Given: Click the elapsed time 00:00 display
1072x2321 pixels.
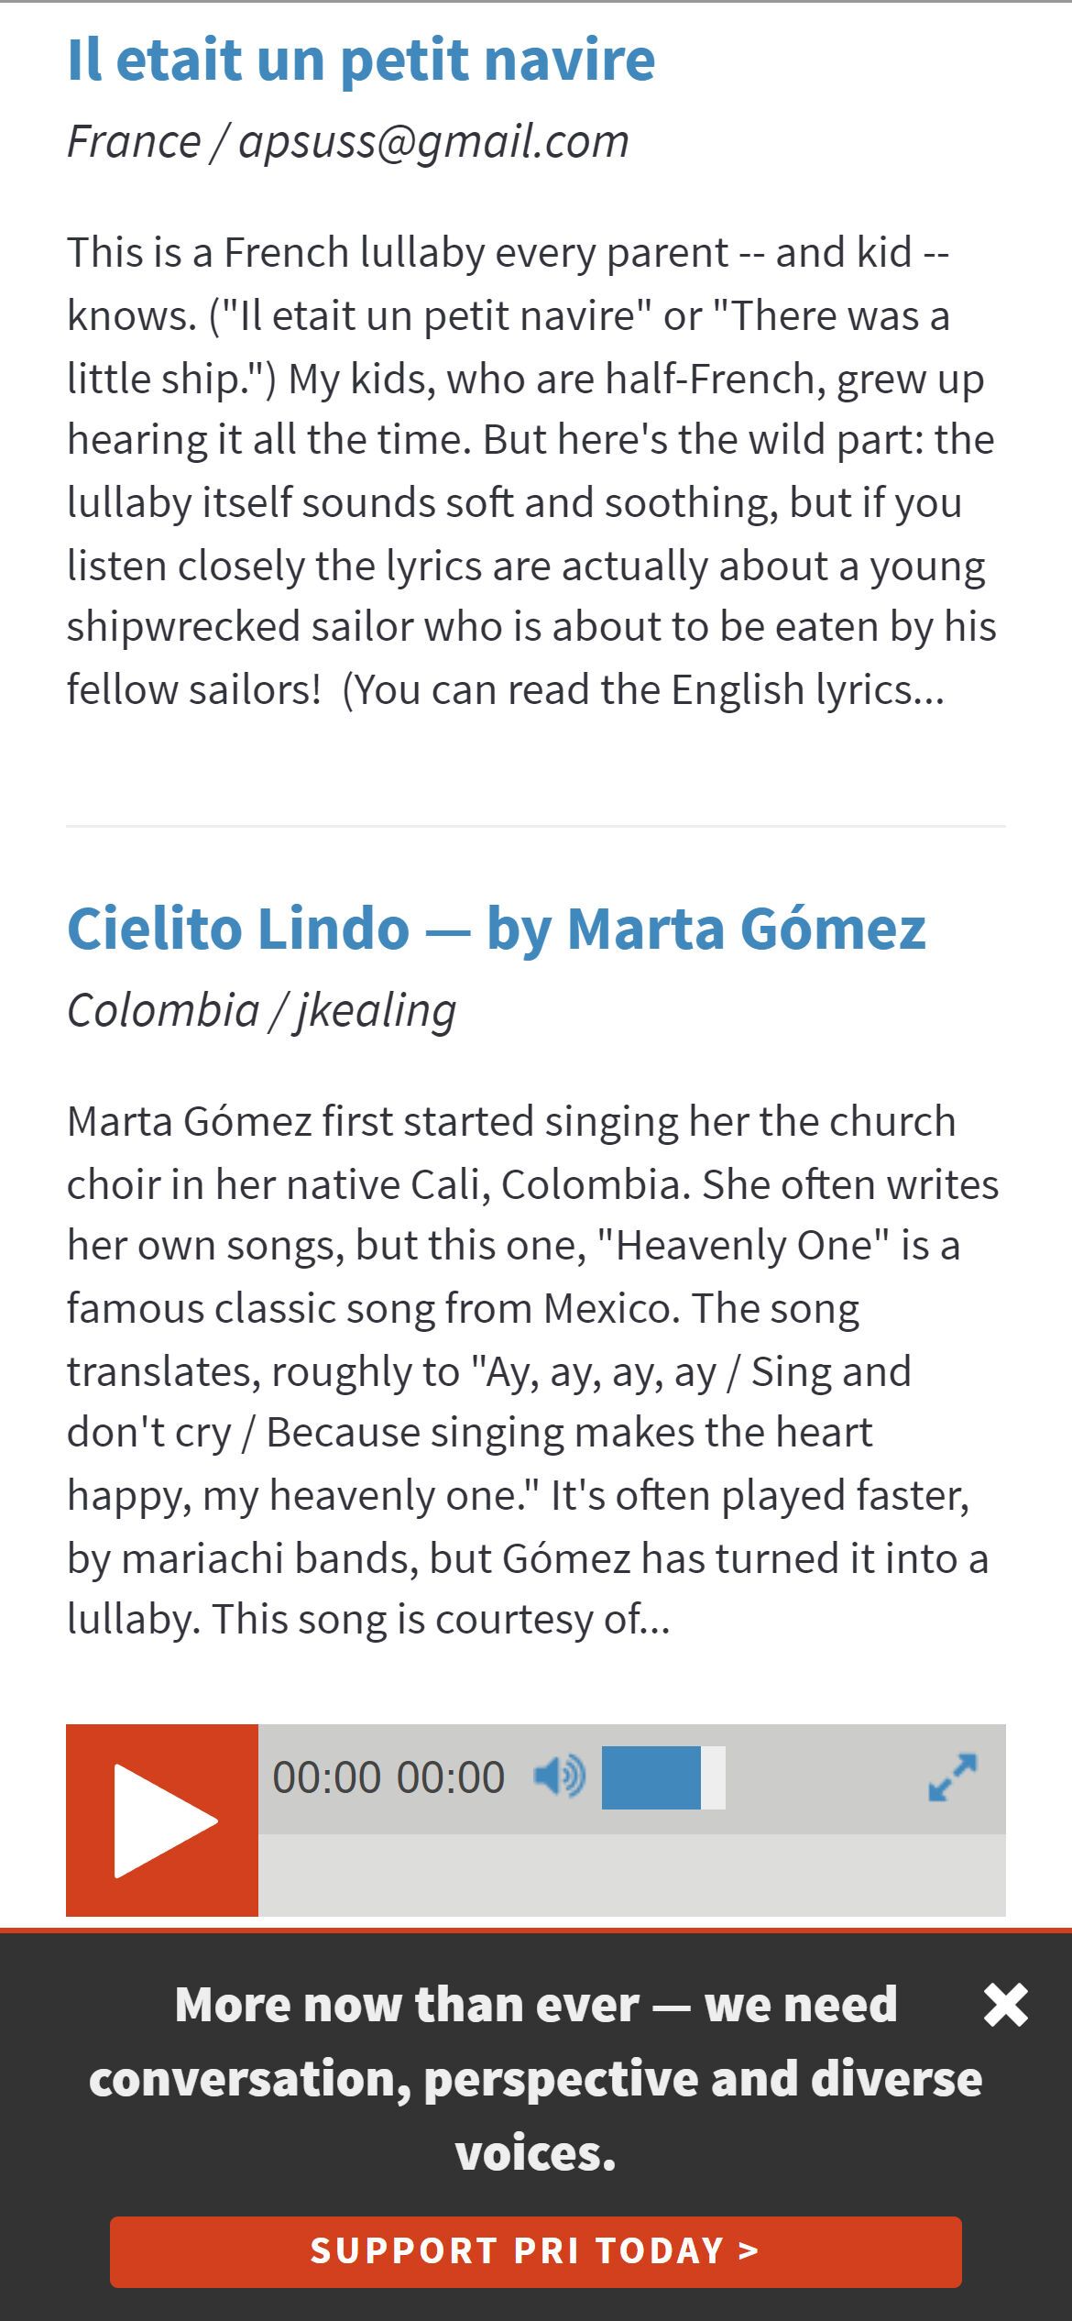Looking at the screenshot, I should [326, 1777].
